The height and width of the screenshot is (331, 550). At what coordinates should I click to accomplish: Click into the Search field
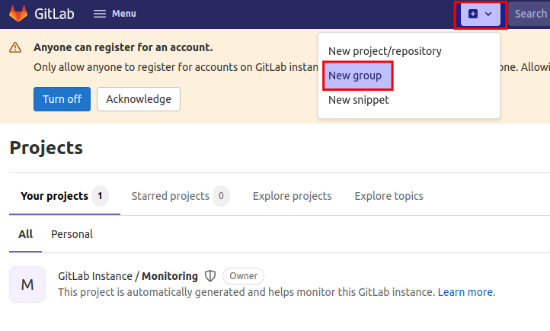click(x=529, y=14)
